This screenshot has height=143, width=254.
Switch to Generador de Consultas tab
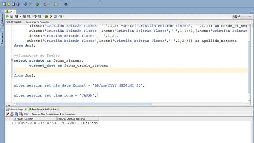37,22
